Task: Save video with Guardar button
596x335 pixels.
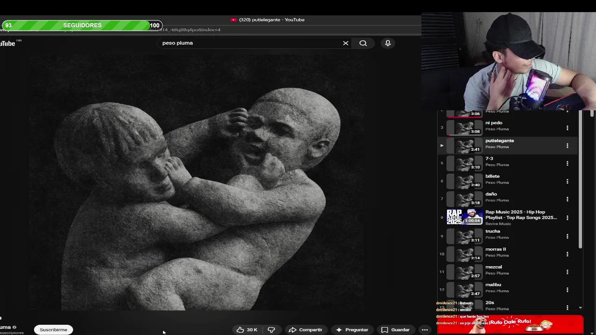Action: point(395,329)
